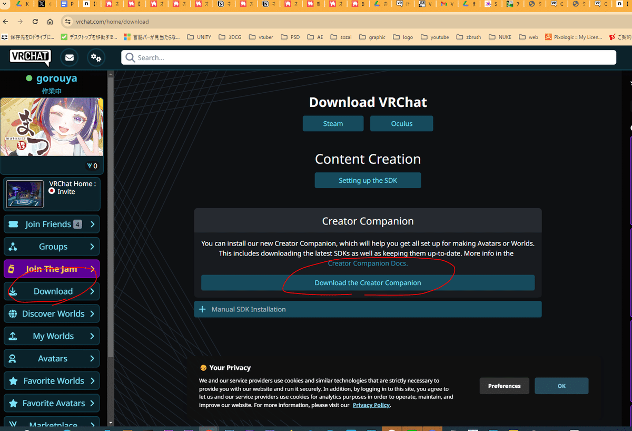Go to Avatars in sidebar
The width and height of the screenshot is (632, 431).
52,359
